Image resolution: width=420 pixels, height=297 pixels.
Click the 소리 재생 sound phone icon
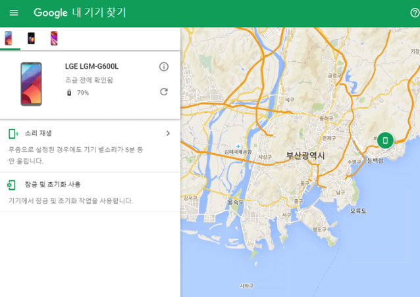(13, 133)
